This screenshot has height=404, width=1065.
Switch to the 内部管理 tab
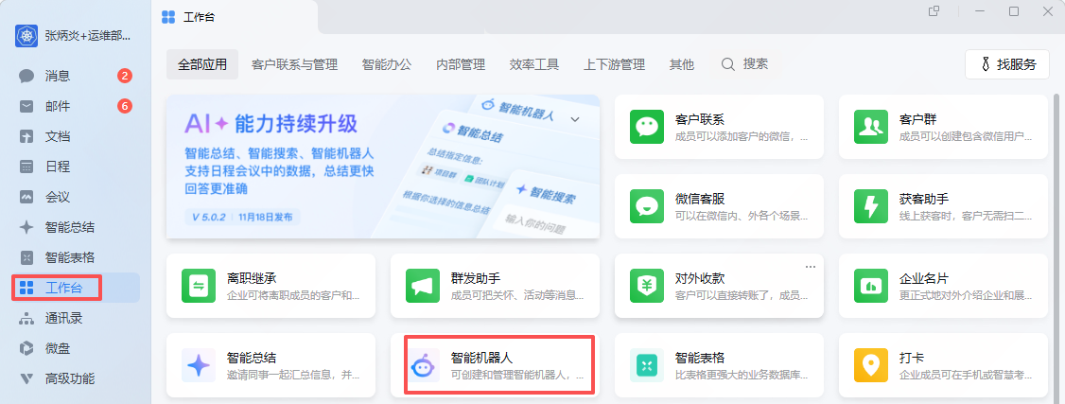(x=461, y=64)
